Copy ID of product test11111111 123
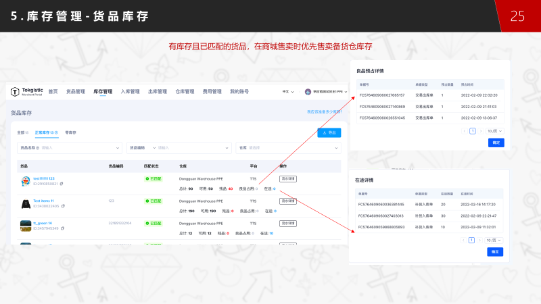Screen dimensions: 541x304 (x=62, y=184)
